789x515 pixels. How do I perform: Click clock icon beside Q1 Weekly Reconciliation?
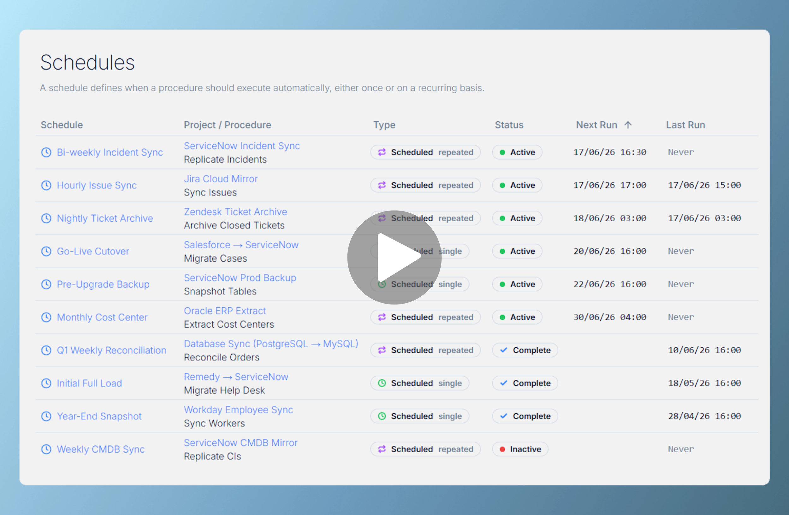46,350
